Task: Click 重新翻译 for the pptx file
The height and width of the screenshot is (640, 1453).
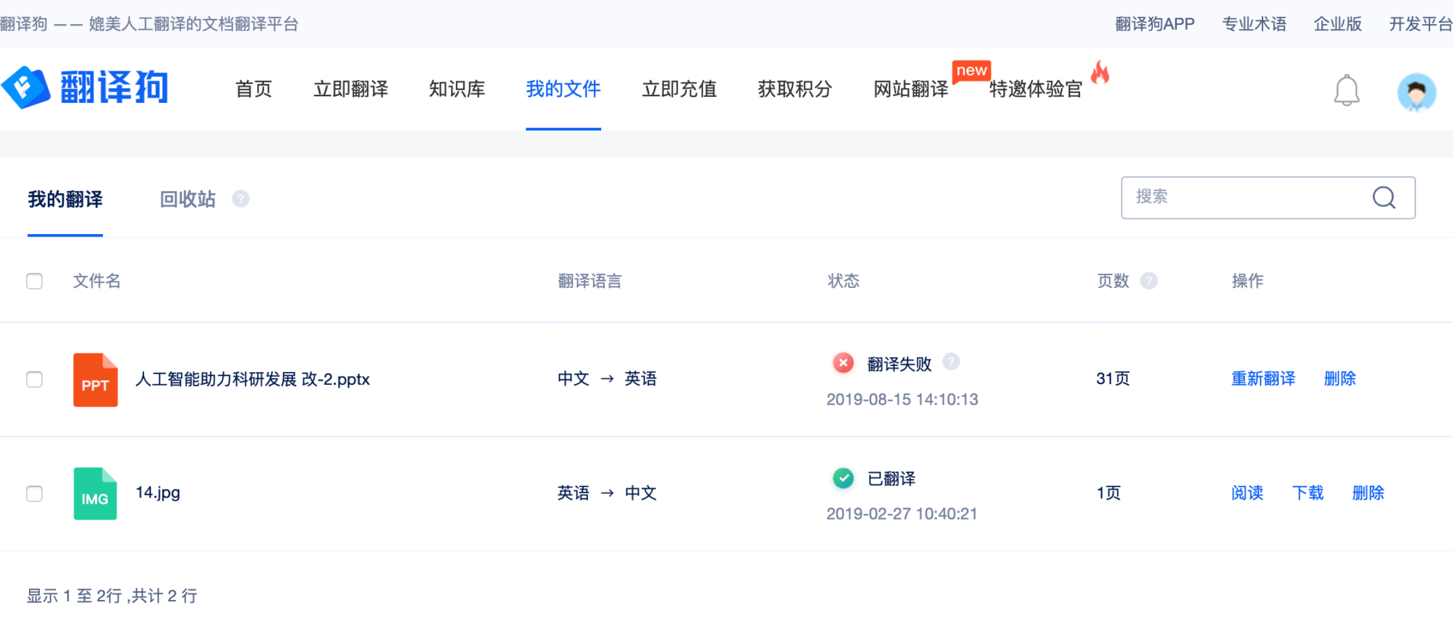Action: click(1263, 379)
